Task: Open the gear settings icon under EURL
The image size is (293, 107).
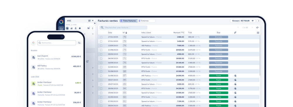Action: [80, 28]
